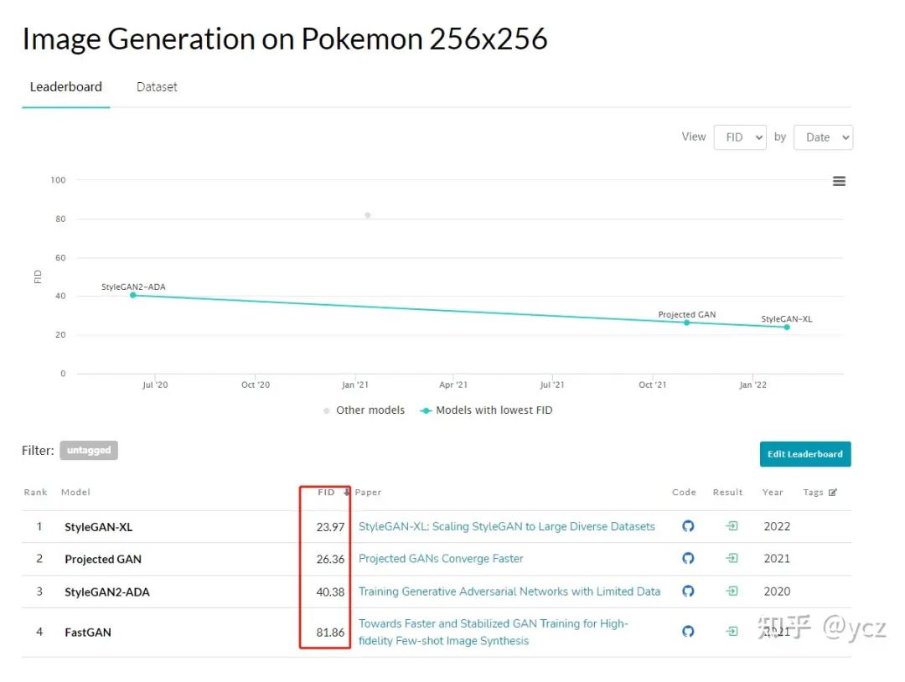This screenshot has width=905, height=682.
Task: Open the FID view dropdown
Action: 740,137
